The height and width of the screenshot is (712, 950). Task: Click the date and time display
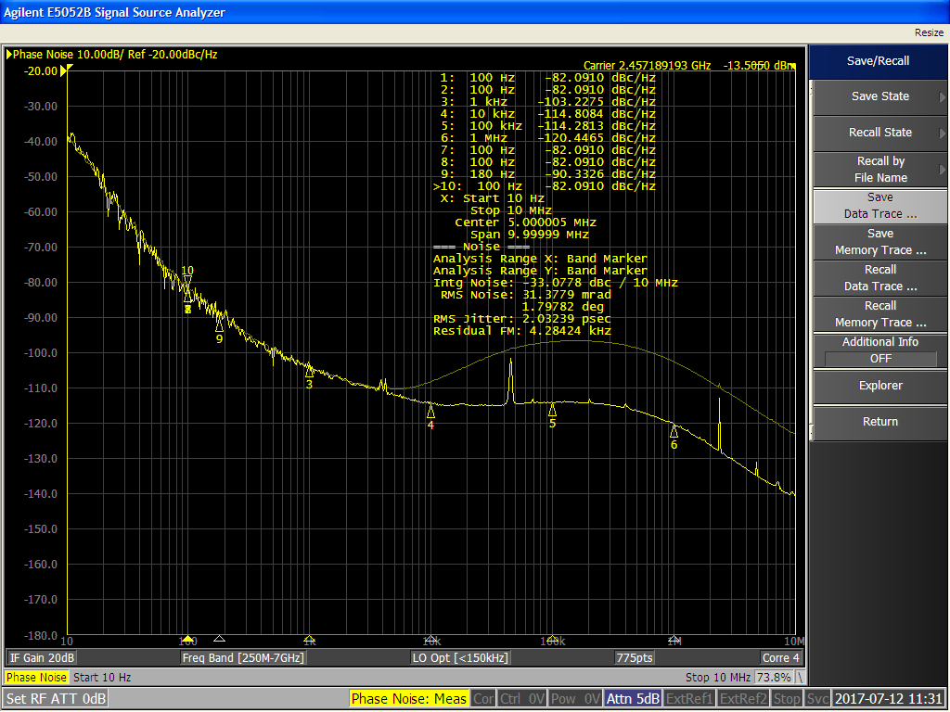point(889,699)
